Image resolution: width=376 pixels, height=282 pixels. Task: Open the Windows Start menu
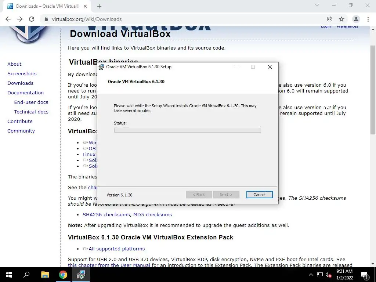(9, 275)
